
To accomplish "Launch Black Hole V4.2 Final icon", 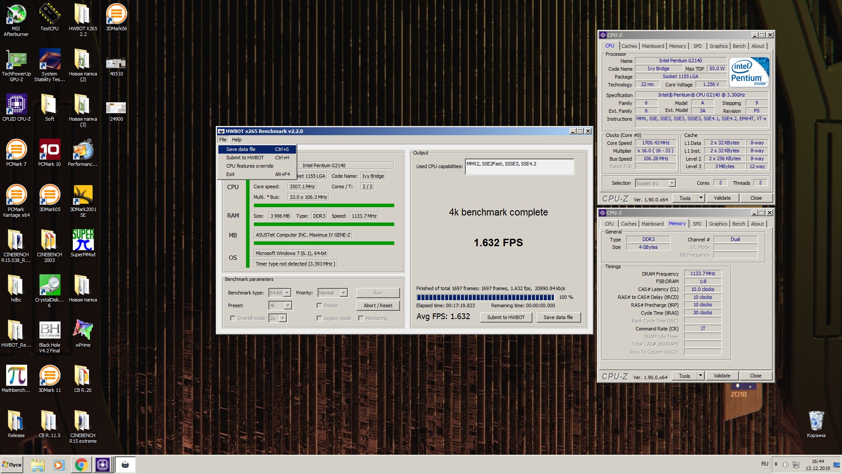I will pos(50,336).
